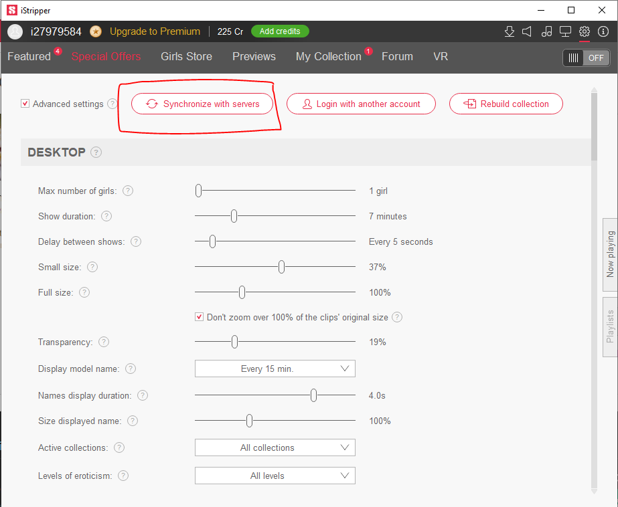Show help for Display model name
The image size is (618, 507).
(x=131, y=369)
